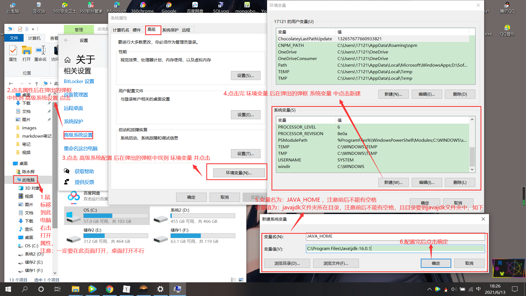Click the Wi-Fi icon in system tray
This screenshot has width=526, height=296.
pyautogui.click(x=471, y=289)
